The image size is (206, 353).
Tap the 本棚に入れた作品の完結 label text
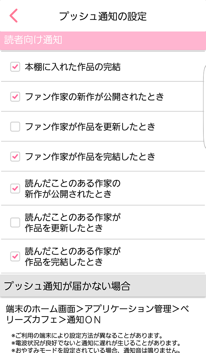click(x=73, y=67)
